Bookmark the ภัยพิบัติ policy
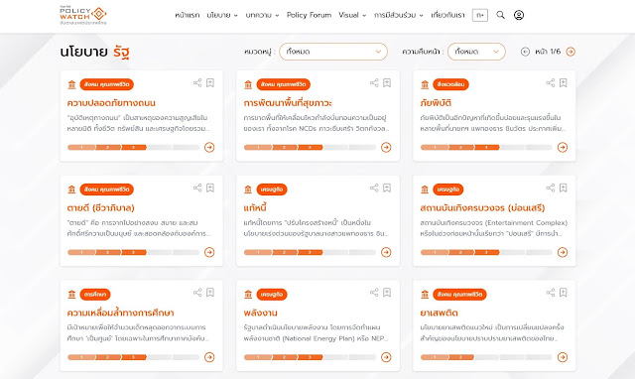Screen dimensions: 635x379 point(564,83)
